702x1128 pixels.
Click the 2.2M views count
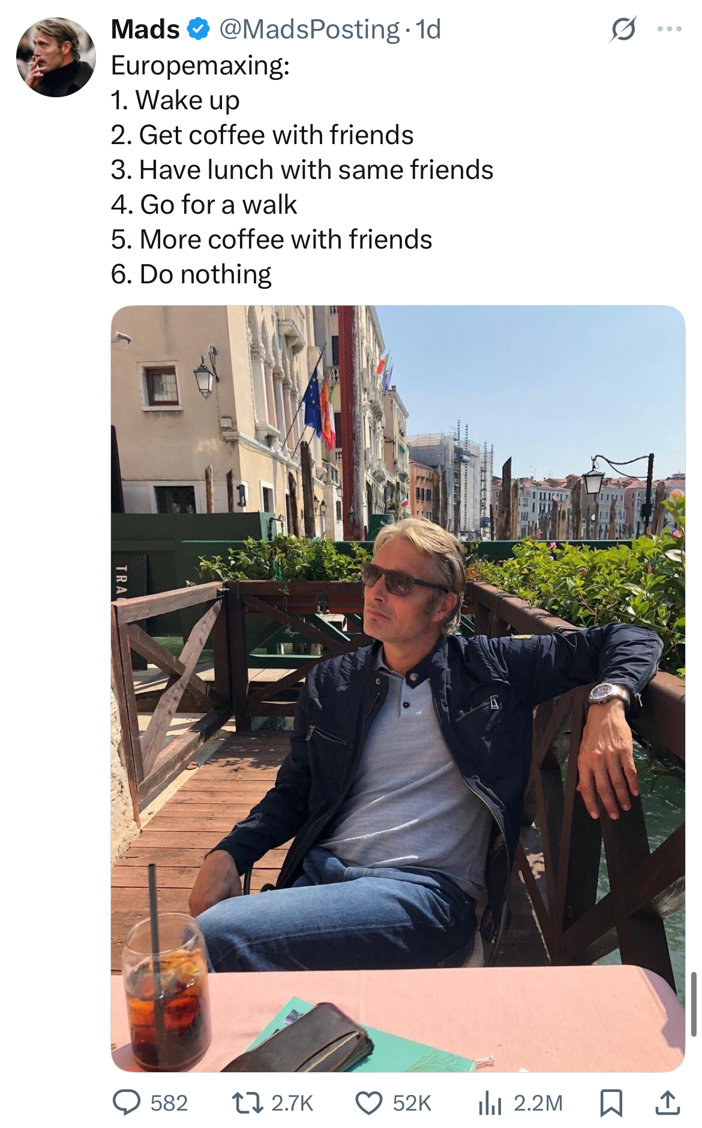pyautogui.click(x=538, y=1103)
